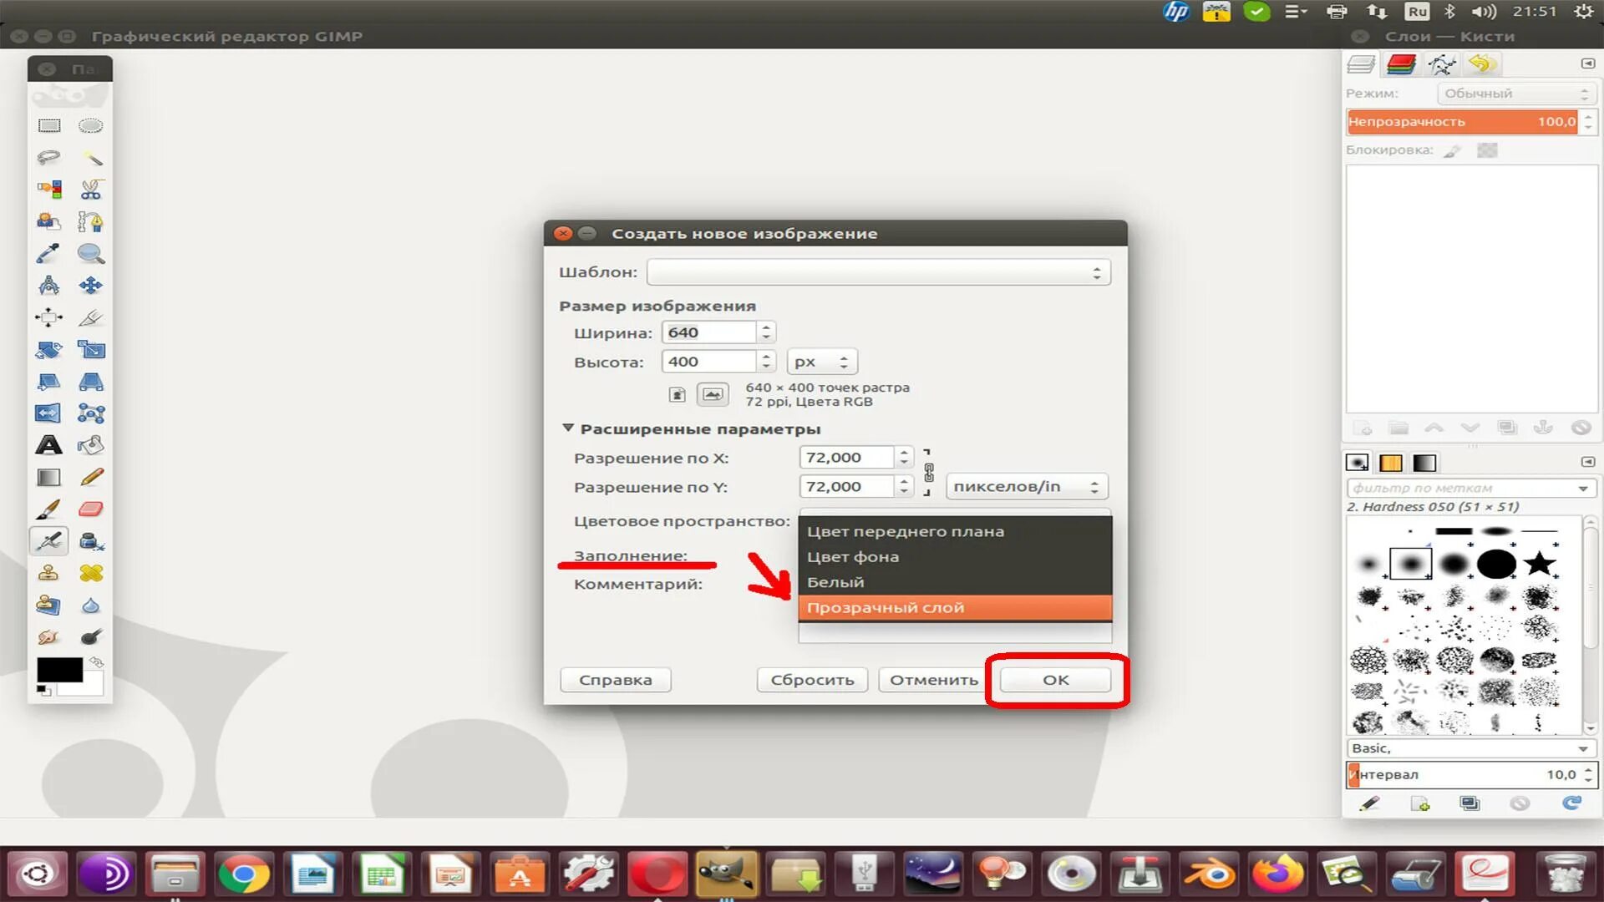
Task: Select the Blend gradient tool
Action: point(49,477)
